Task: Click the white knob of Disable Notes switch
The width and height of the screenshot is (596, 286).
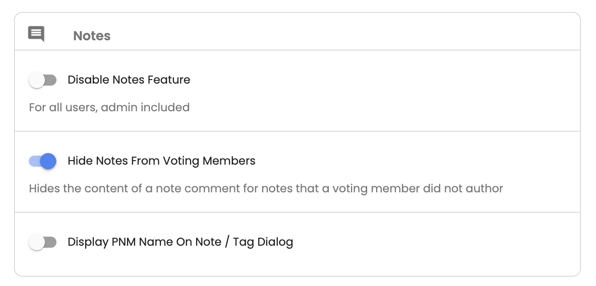Action: (x=37, y=80)
